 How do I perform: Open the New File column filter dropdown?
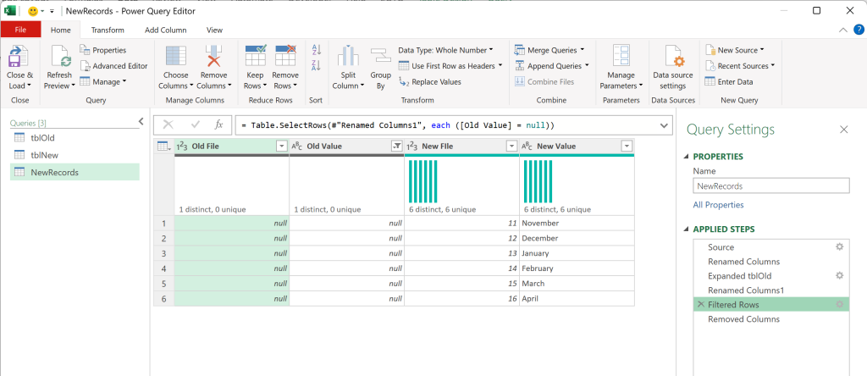(x=511, y=146)
